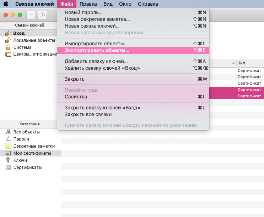264x217 pixels.
Task: Click the last highlighted Сертификат row
Action: coord(237,96)
